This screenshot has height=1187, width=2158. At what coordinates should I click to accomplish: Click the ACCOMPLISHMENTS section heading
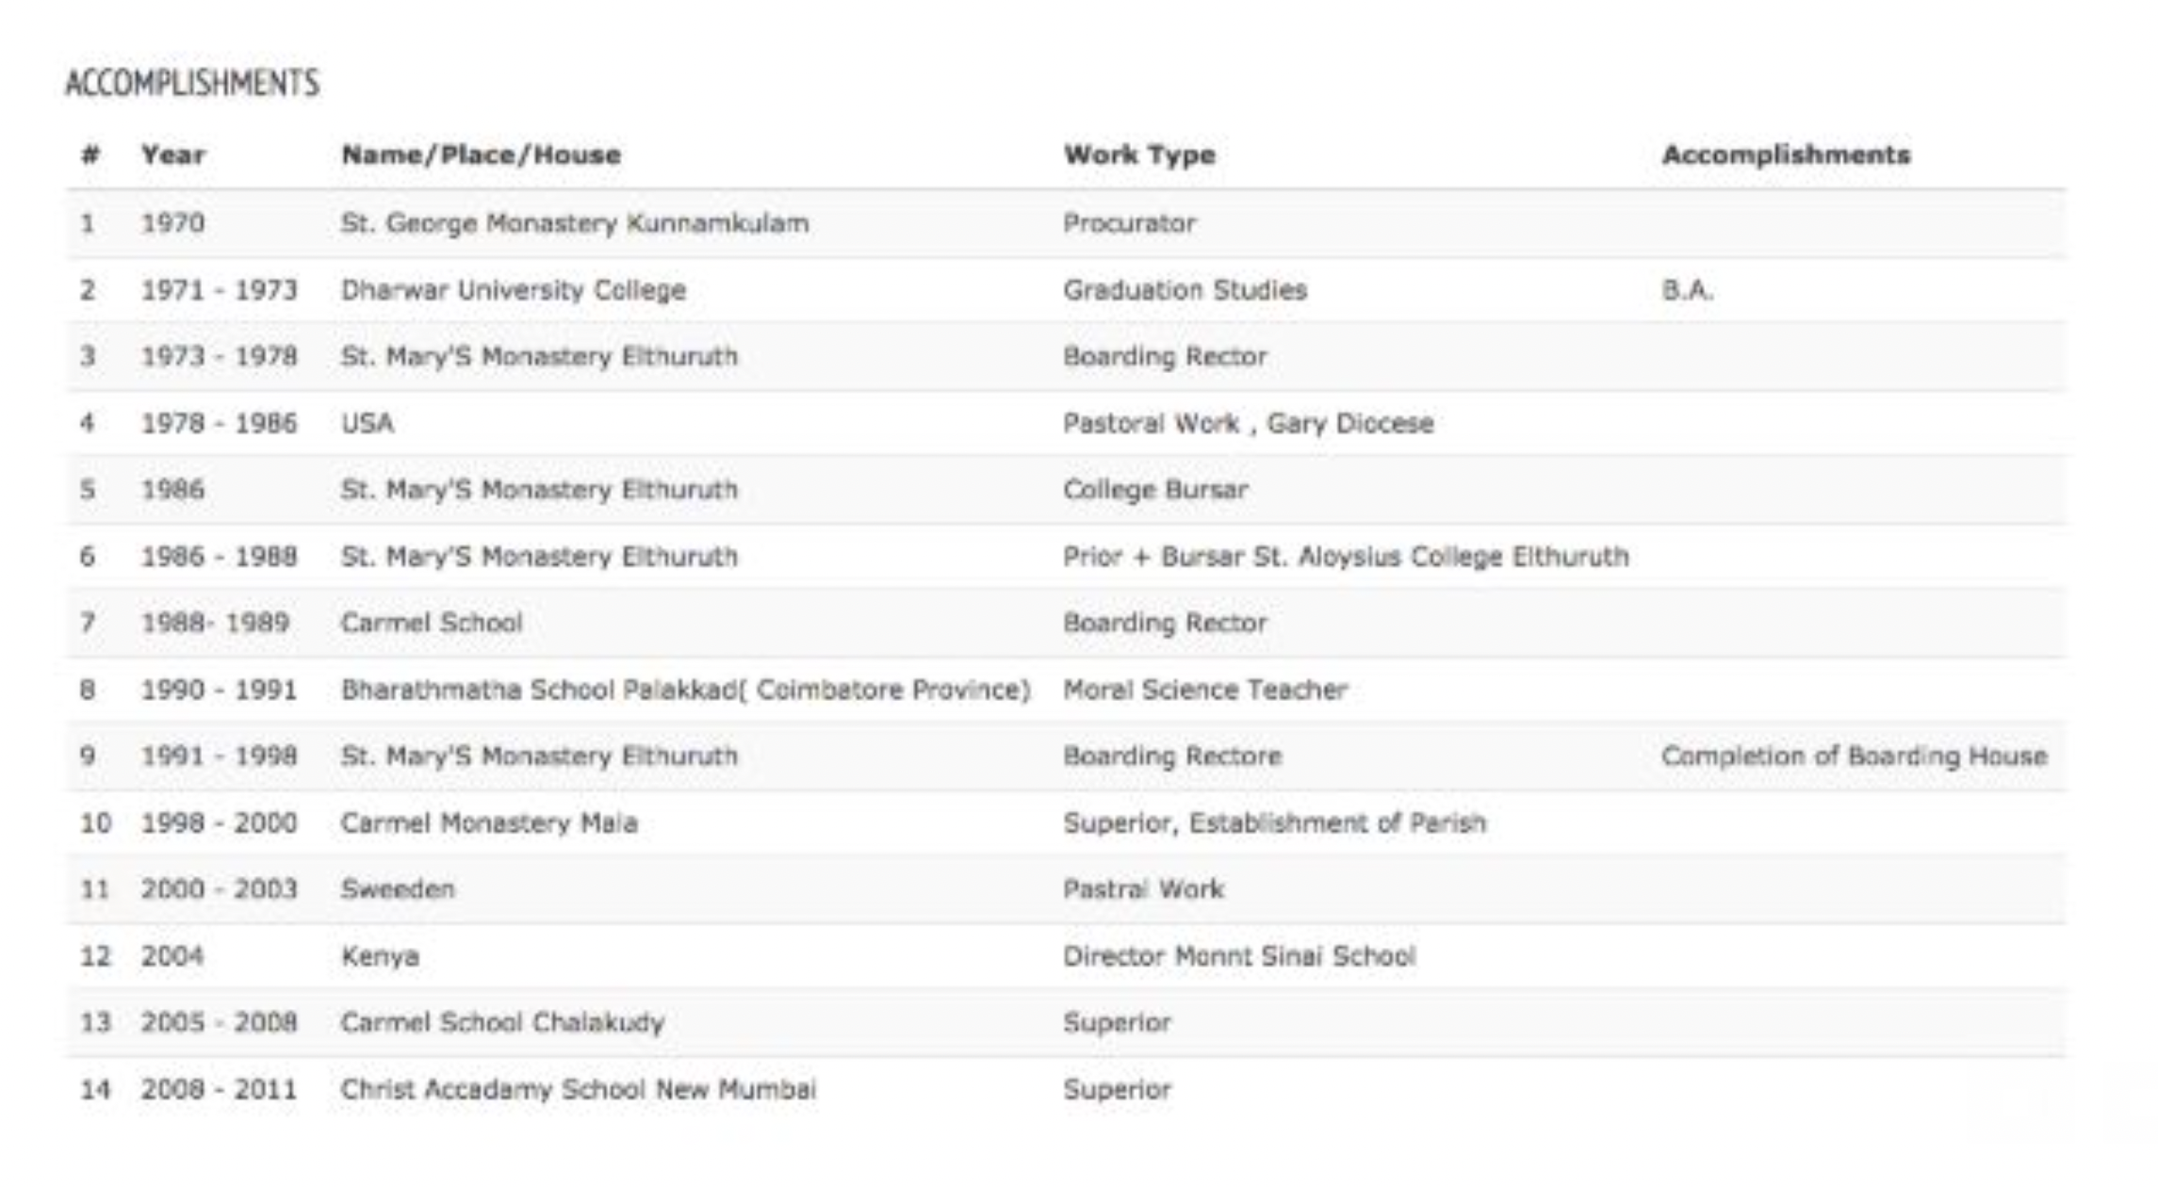point(192,84)
